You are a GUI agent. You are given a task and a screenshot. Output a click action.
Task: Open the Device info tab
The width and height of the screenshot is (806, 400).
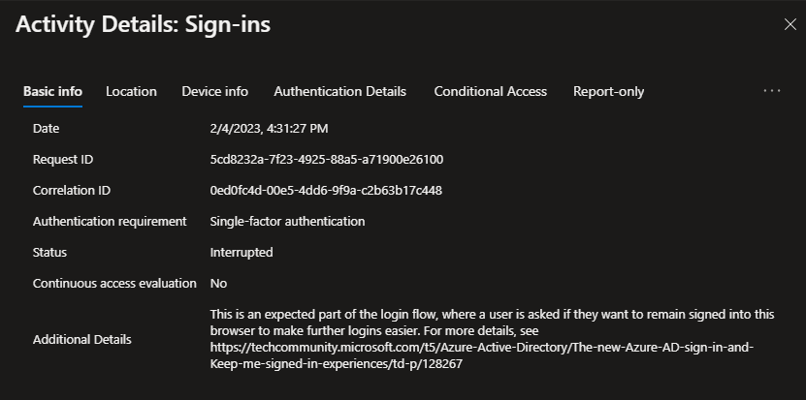(214, 91)
